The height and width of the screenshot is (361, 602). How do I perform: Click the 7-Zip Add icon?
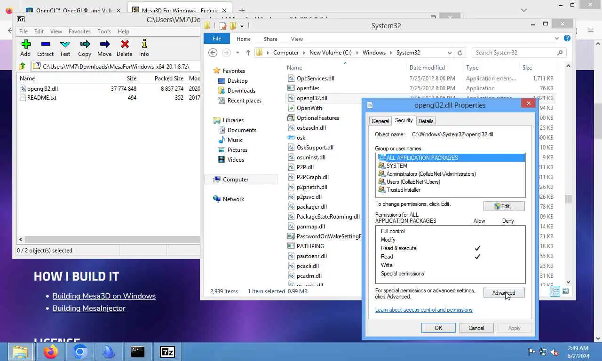(26, 44)
